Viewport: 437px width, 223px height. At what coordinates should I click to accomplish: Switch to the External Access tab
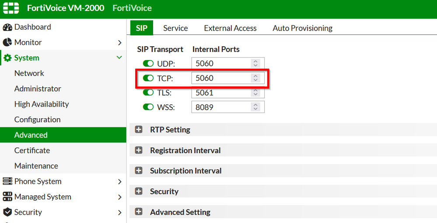230,28
